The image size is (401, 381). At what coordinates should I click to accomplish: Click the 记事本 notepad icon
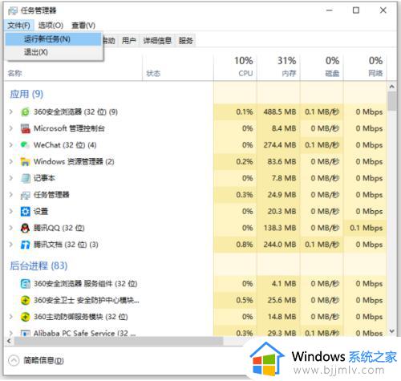pyautogui.click(x=25, y=178)
